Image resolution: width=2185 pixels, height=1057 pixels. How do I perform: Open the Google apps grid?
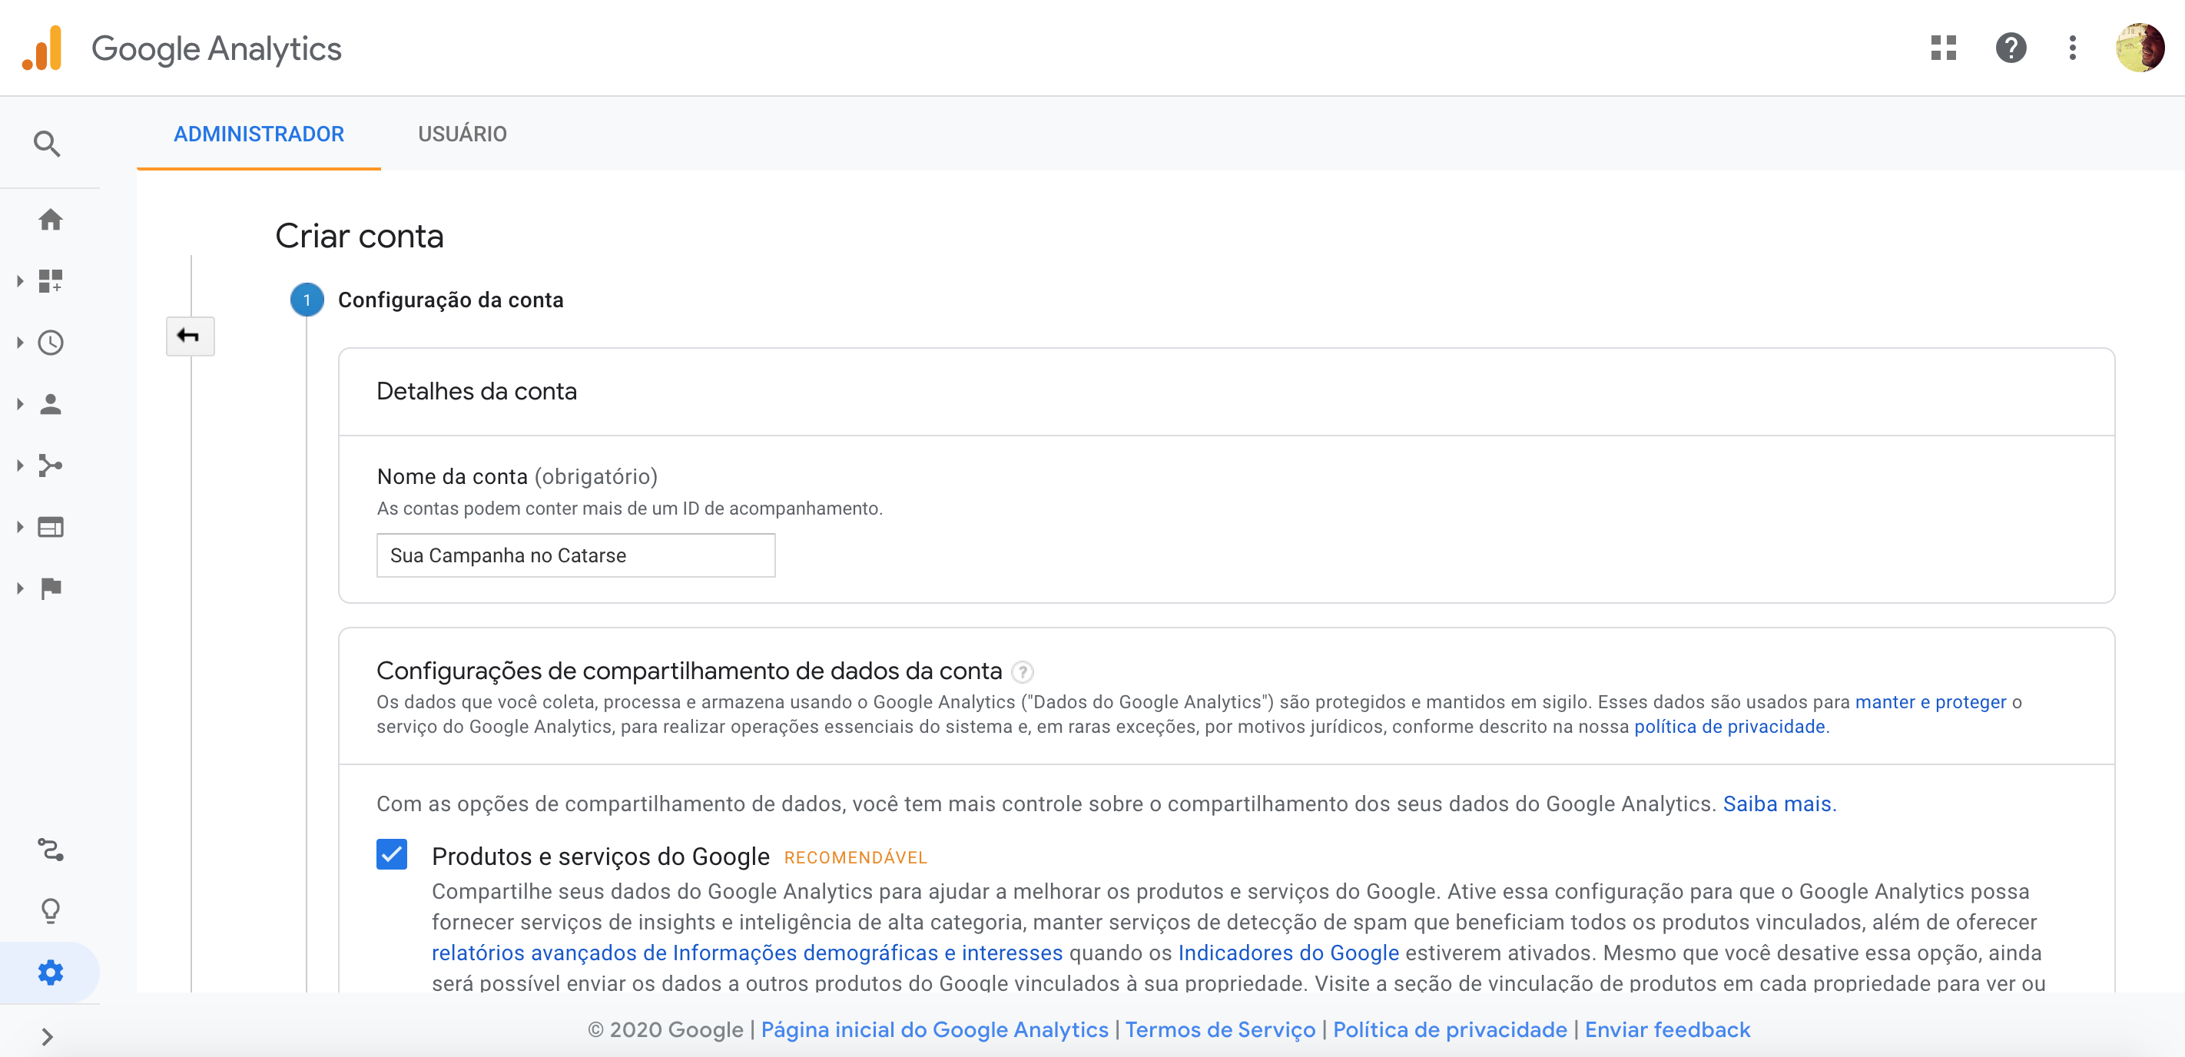coord(1943,48)
